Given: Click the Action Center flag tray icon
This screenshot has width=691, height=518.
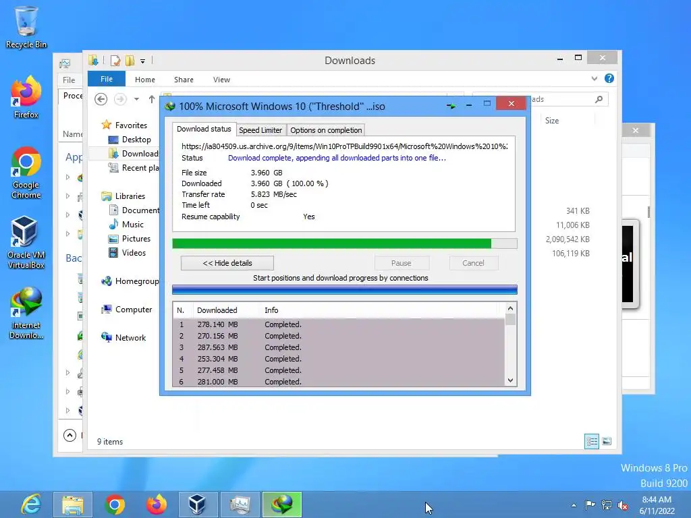Looking at the screenshot, I should 590,505.
